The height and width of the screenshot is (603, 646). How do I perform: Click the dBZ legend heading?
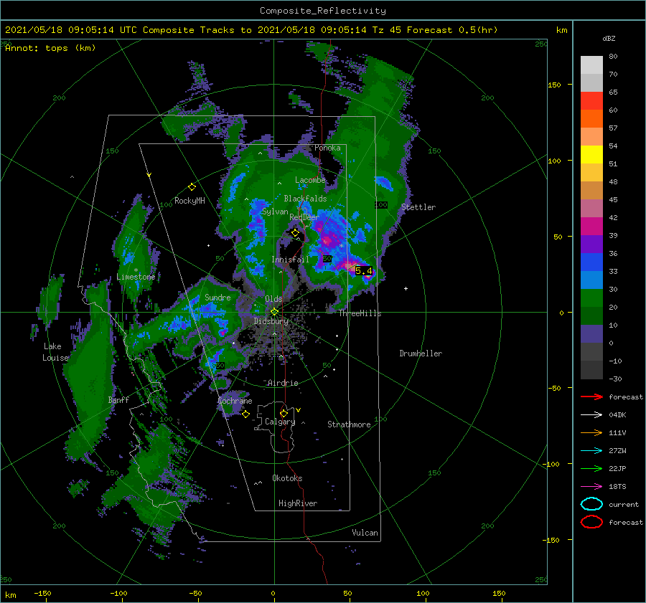[609, 39]
